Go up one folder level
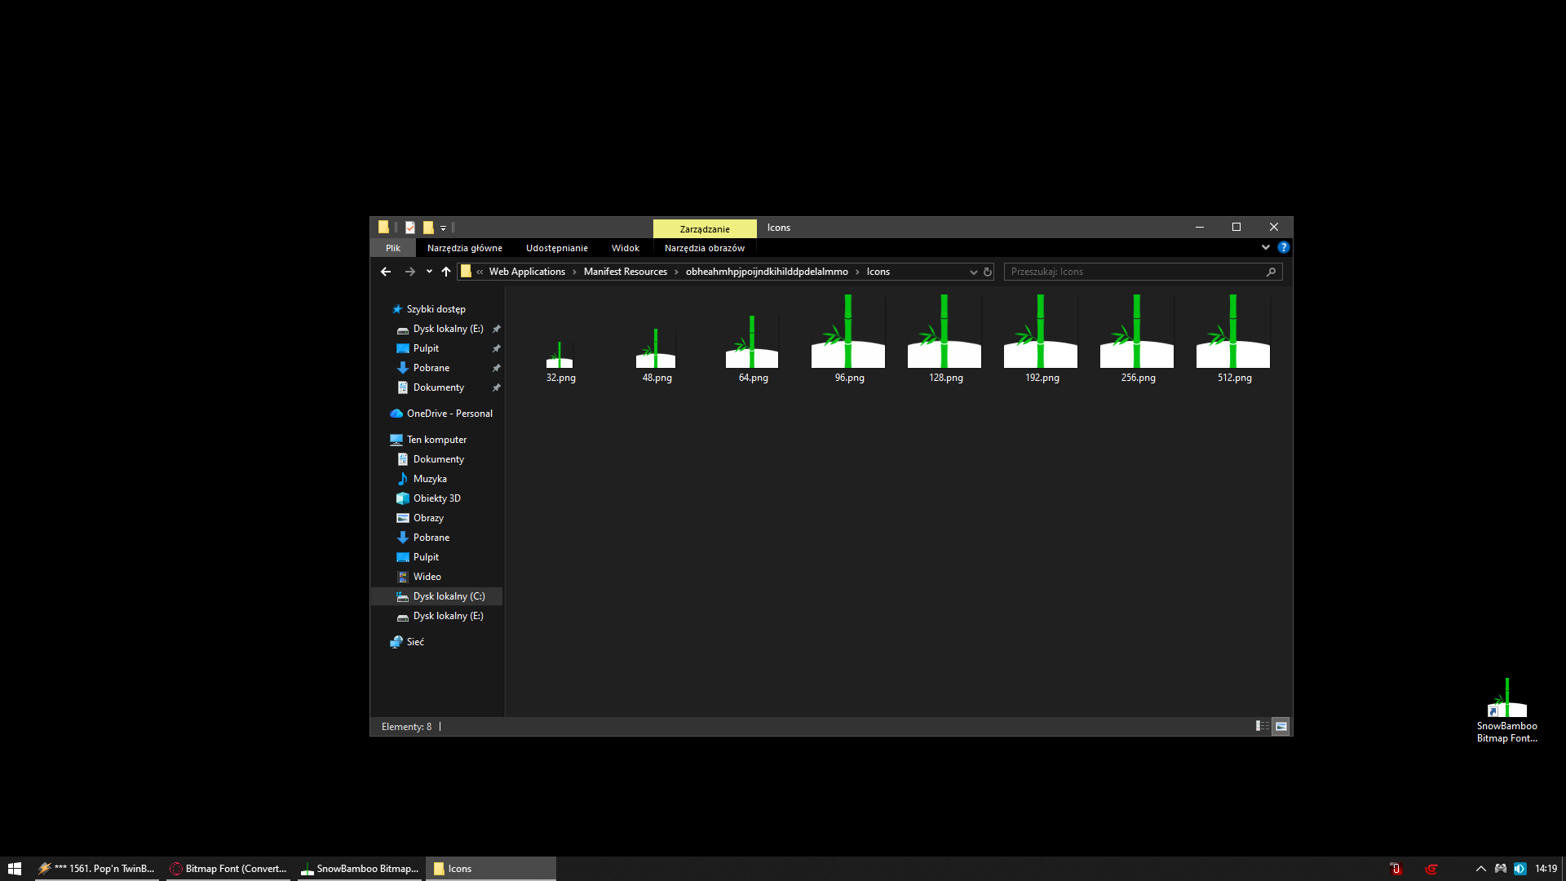Image resolution: width=1566 pixels, height=881 pixels. point(446,272)
